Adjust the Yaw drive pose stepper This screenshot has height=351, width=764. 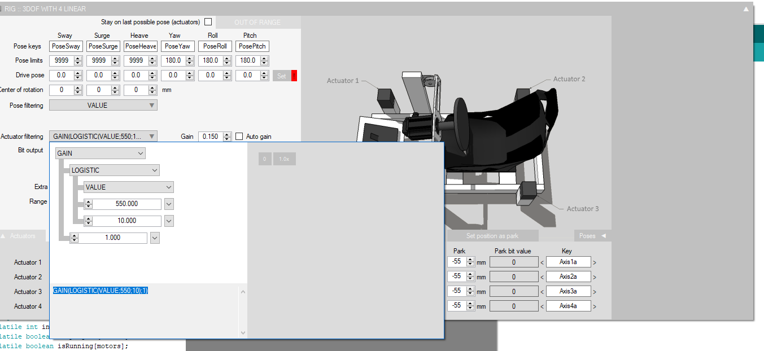[x=190, y=75]
